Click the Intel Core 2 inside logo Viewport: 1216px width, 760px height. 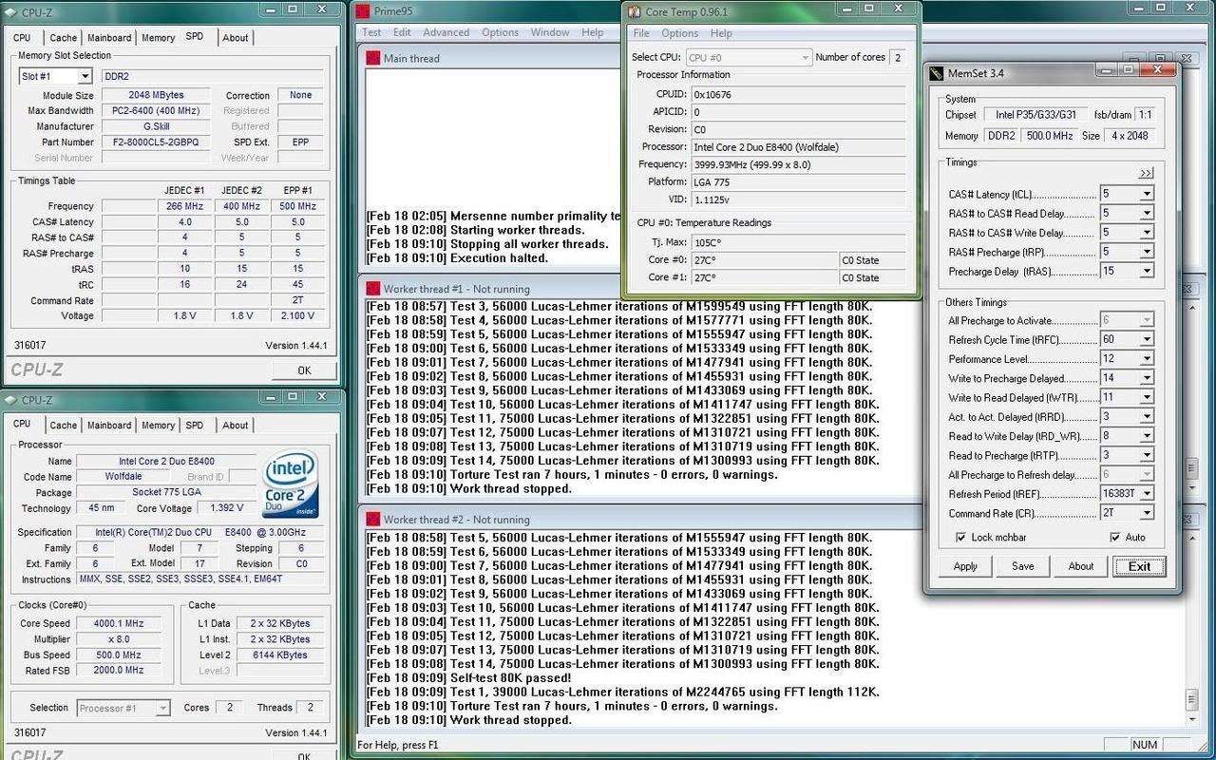pyautogui.click(x=291, y=484)
